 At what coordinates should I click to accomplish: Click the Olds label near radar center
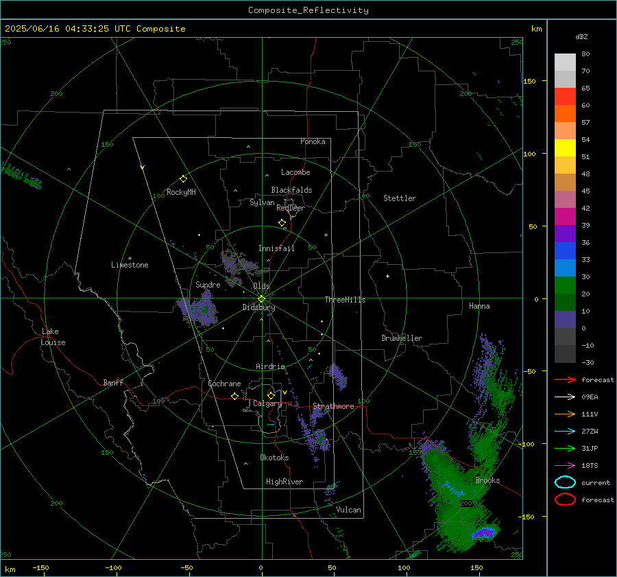click(x=261, y=286)
